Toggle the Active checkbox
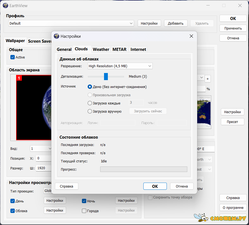 (x=13, y=57)
